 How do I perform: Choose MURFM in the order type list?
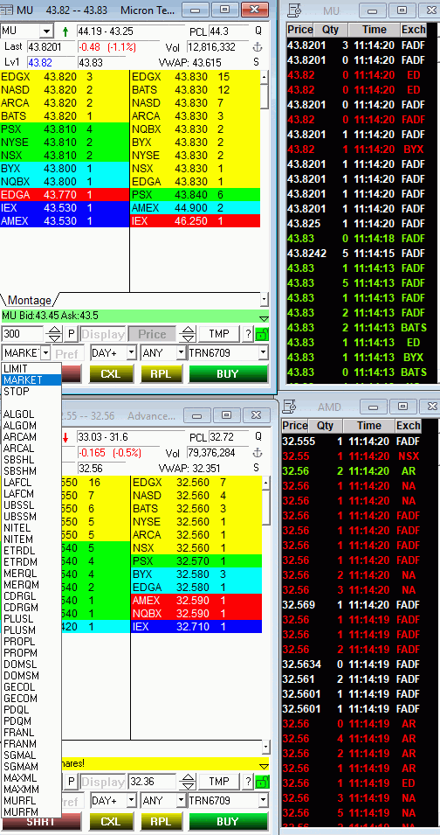[x=32, y=812]
